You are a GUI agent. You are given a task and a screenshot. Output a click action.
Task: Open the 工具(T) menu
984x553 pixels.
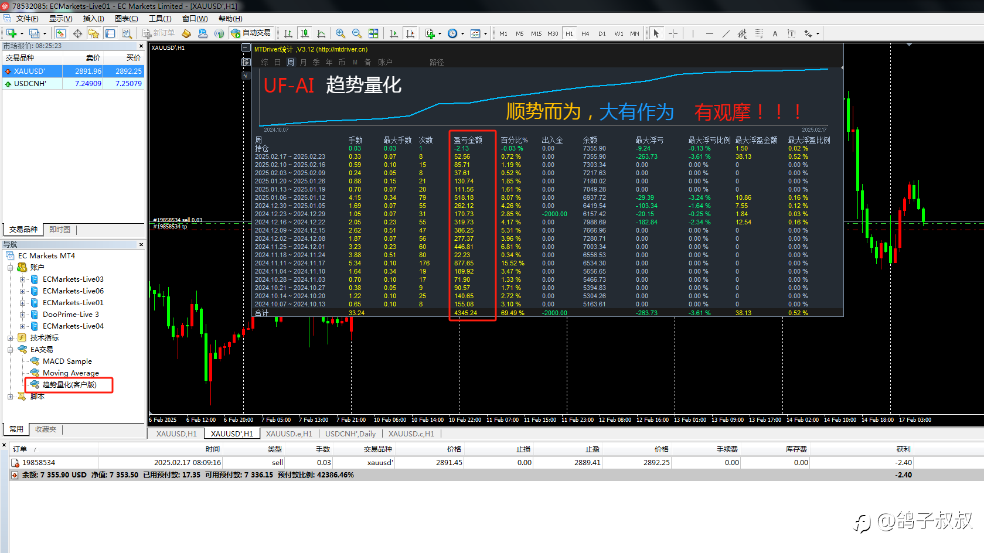click(160, 19)
